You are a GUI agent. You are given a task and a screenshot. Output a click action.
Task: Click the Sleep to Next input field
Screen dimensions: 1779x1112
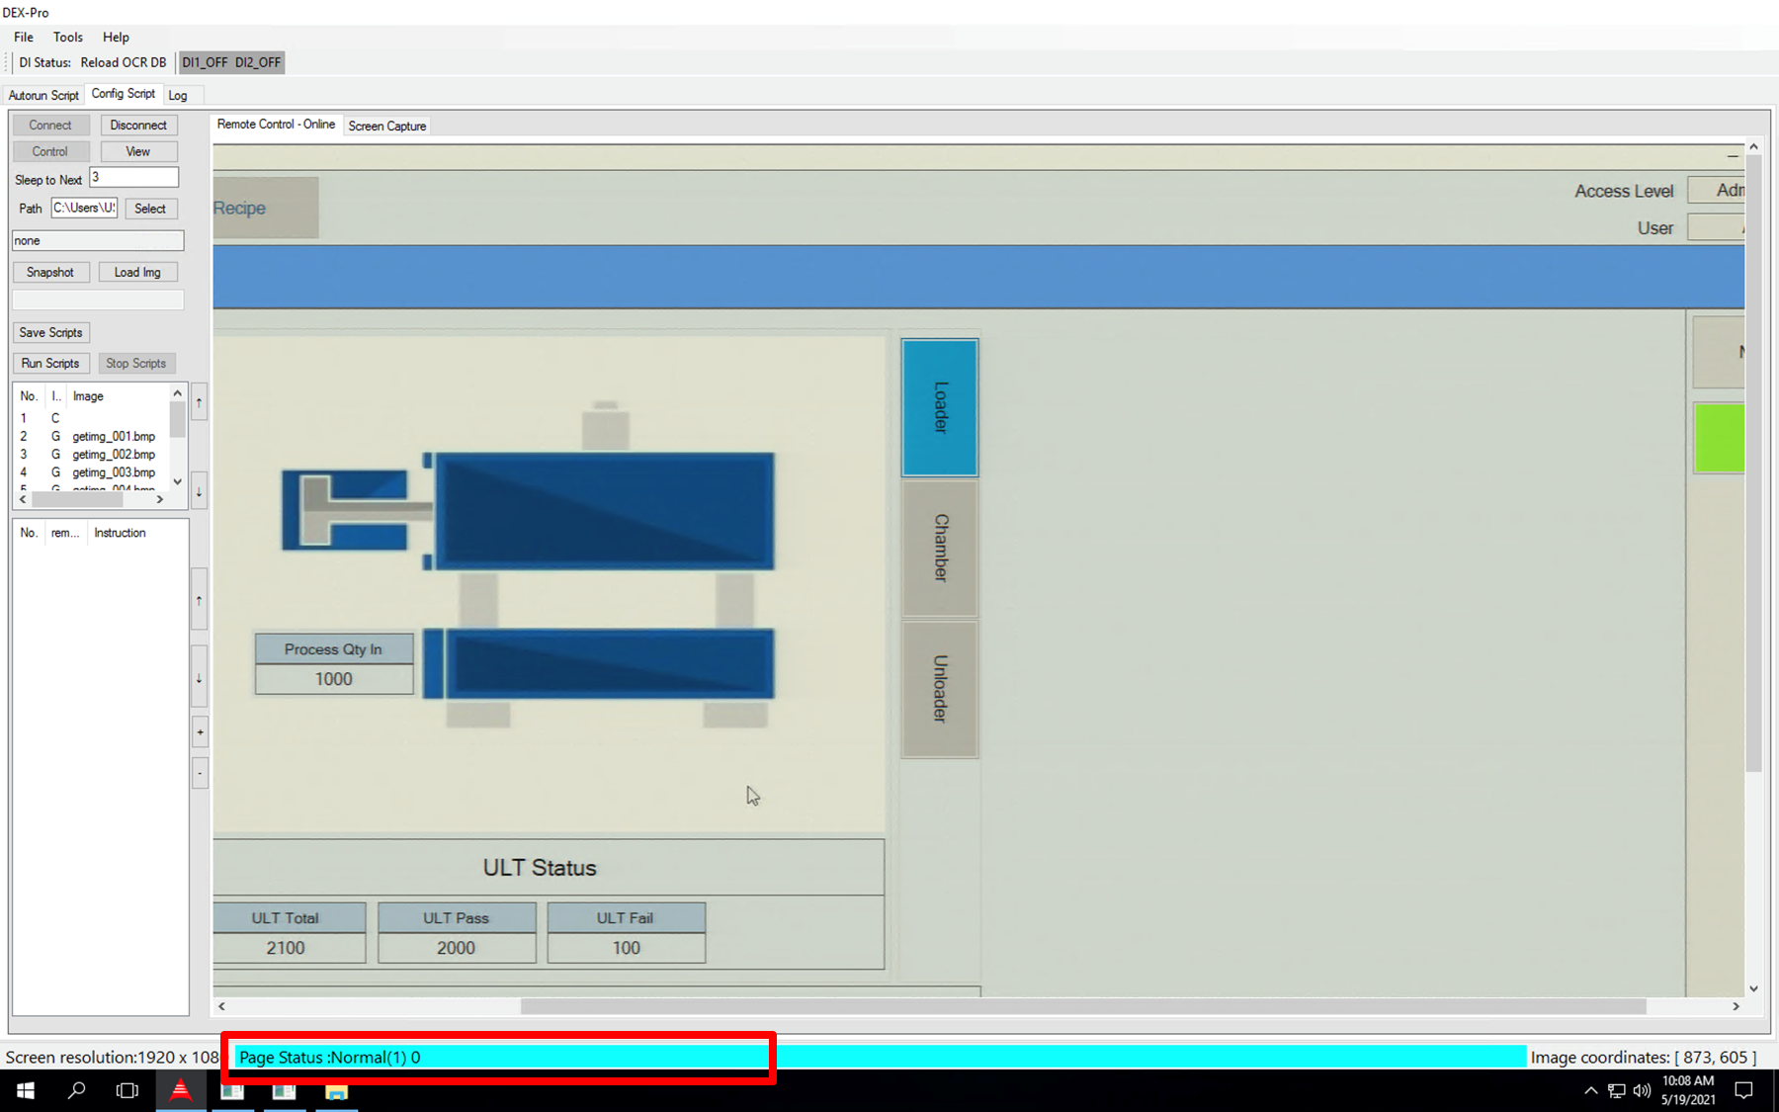pyautogui.click(x=133, y=177)
